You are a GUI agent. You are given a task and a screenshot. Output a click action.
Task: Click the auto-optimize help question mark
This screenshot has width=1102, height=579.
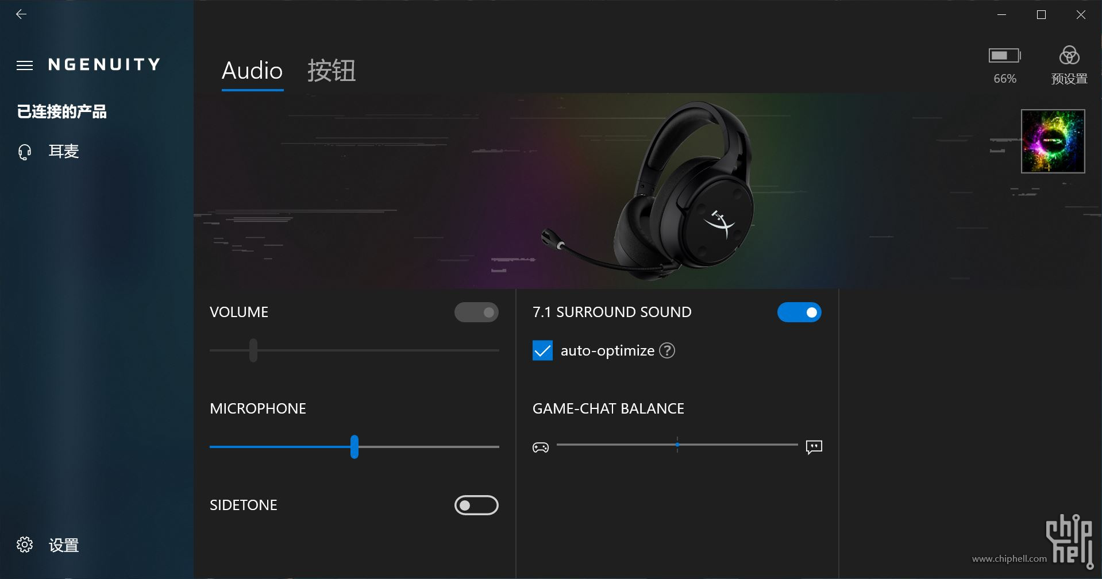pyautogui.click(x=667, y=350)
